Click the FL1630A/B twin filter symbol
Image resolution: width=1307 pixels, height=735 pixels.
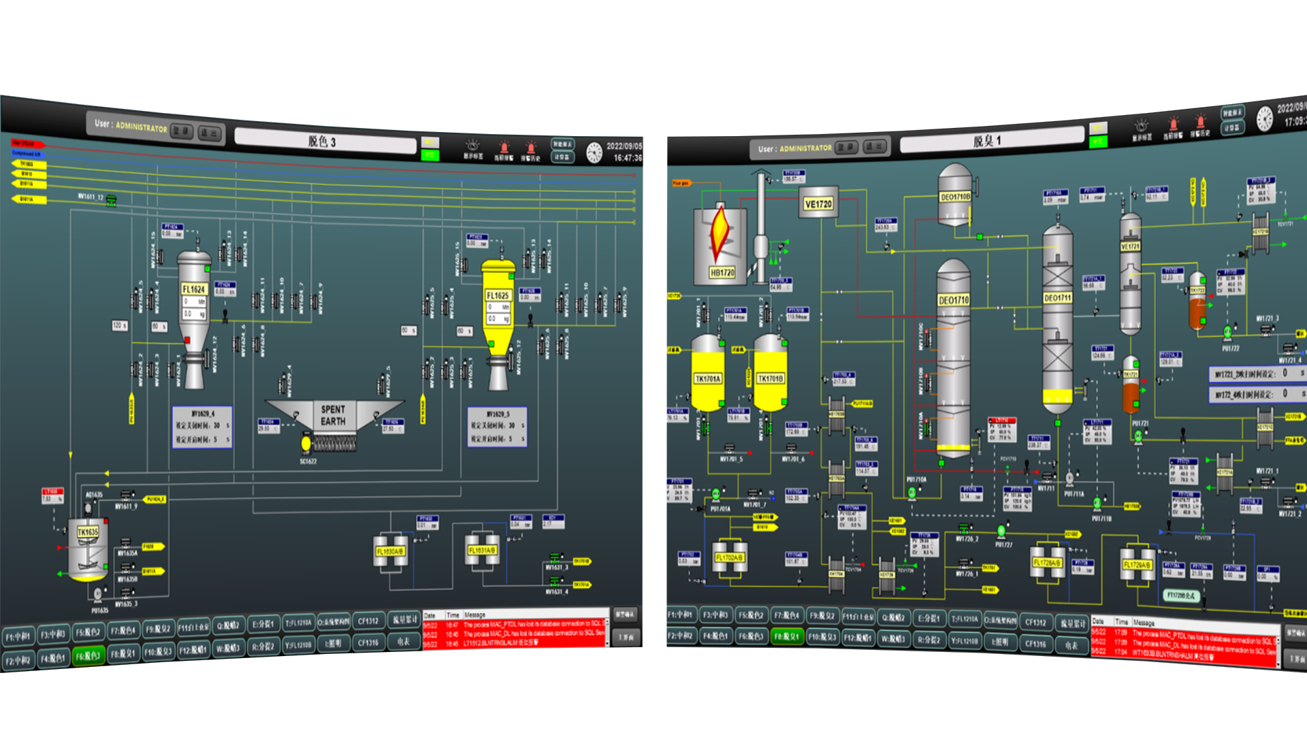point(390,551)
